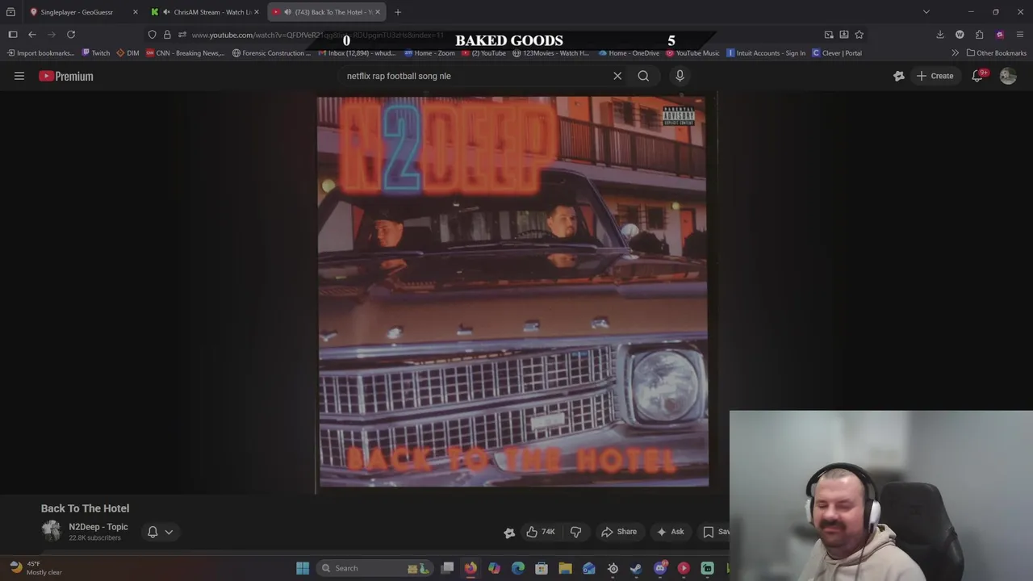Click the purple extension icon in toolbar
Viewport: 1033px width, 581px height.
[1000, 35]
